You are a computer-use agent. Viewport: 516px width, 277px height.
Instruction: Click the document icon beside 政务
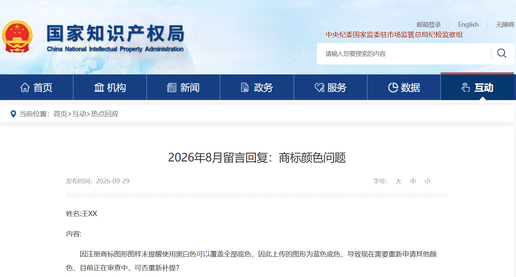point(245,87)
